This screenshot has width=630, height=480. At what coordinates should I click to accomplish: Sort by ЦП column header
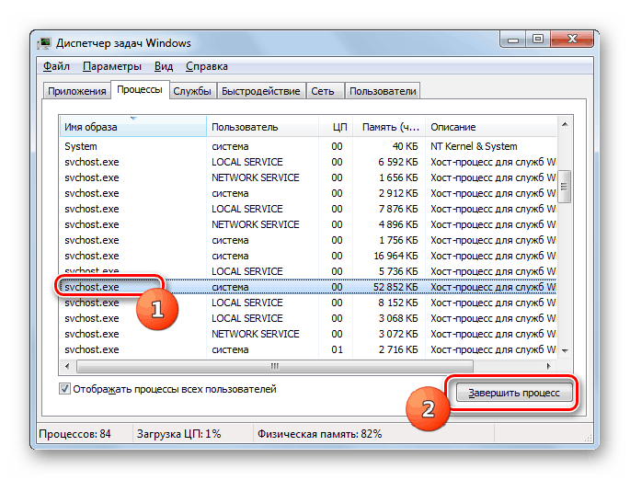(x=336, y=127)
